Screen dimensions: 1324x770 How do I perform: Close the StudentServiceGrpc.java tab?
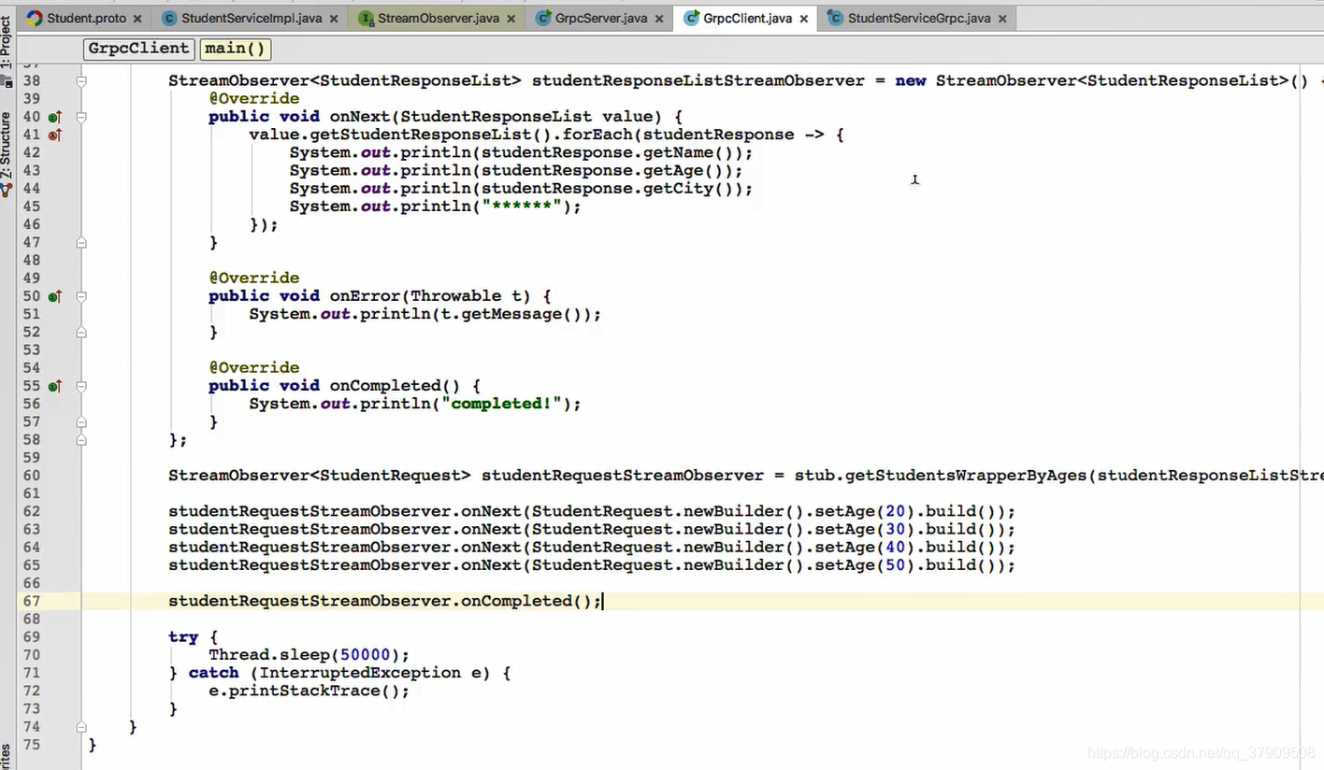pyautogui.click(x=1001, y=19)
